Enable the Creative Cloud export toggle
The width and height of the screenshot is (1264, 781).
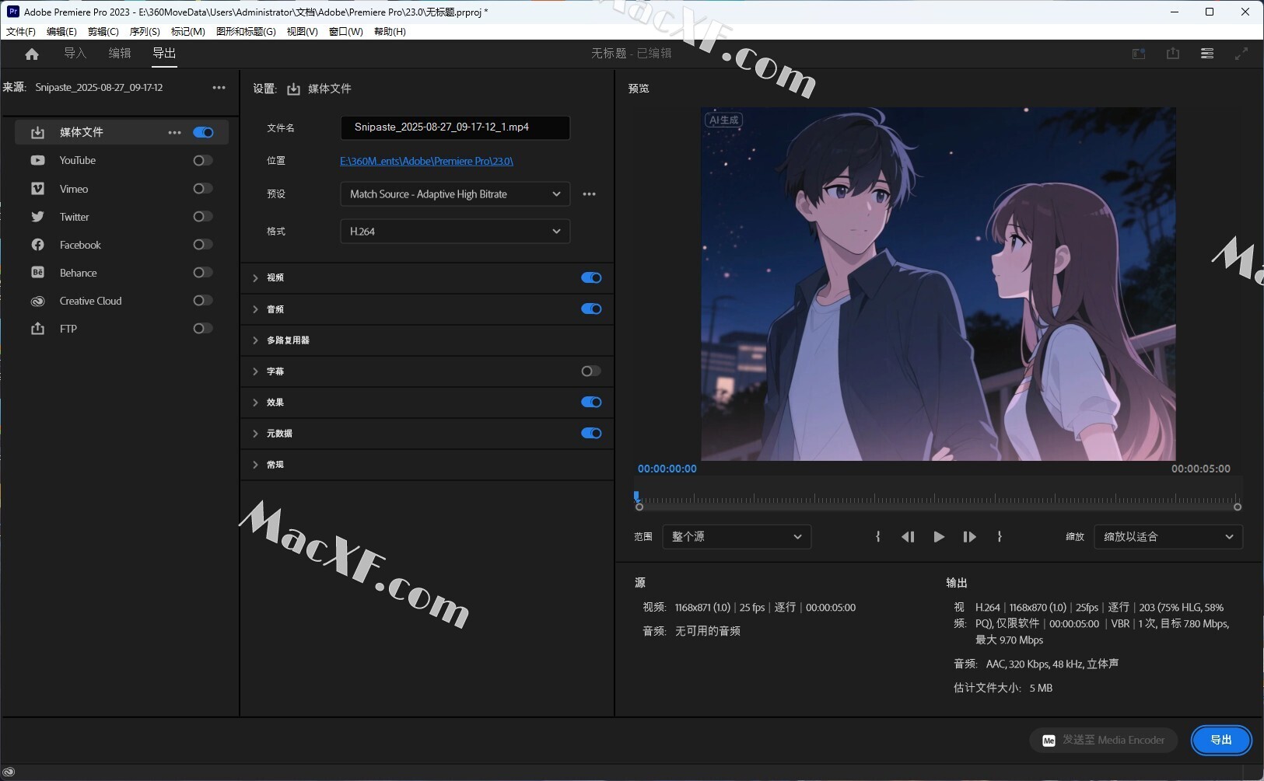tap(203, 301)
